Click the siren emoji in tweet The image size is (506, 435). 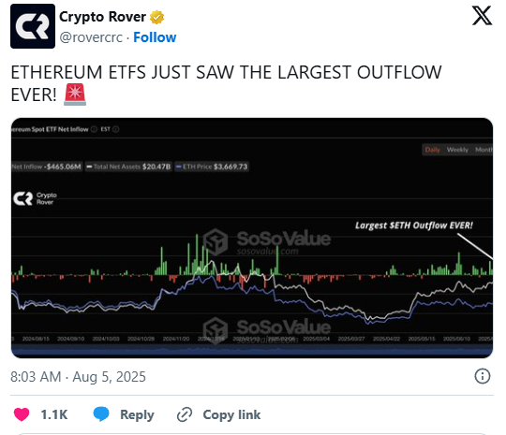(x=75, y=94)
